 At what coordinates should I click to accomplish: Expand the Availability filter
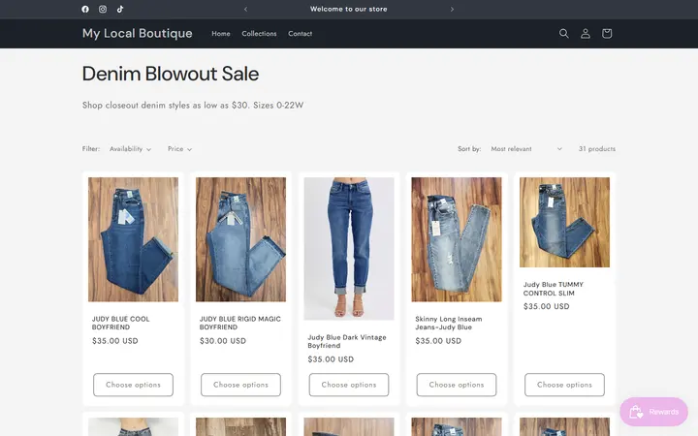tap(131, 149)
